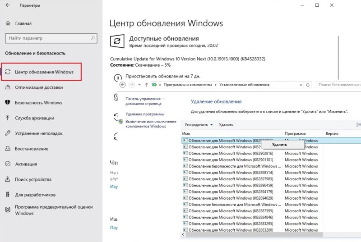Sort by the Имя column header
This screenshot has width=361, height=242.
point(231,133)
